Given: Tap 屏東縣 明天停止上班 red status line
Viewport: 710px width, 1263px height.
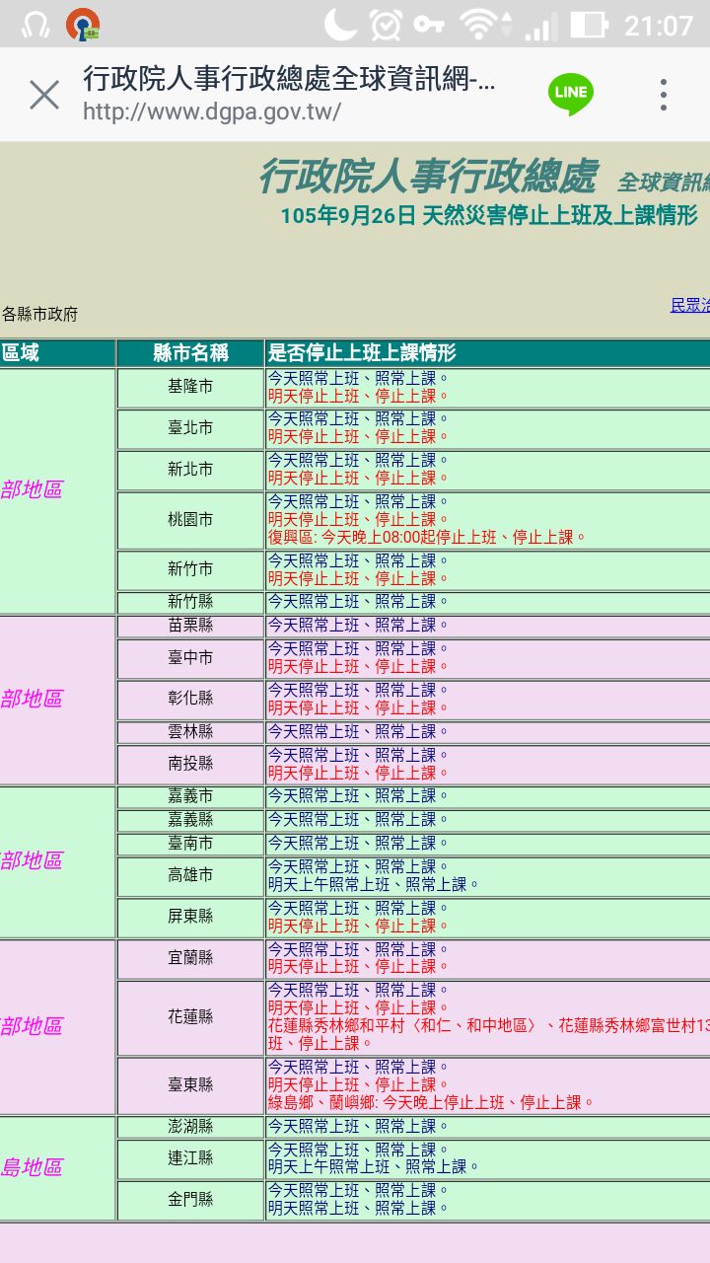Looking at the screenshot, I should click(x=359, y=926).
